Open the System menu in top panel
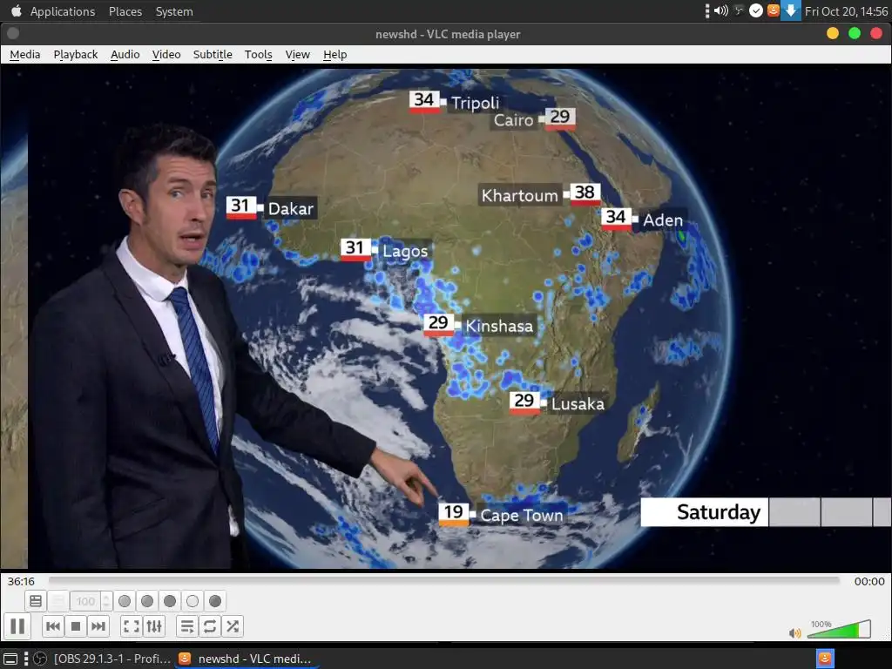Viewport: 892px width, 669px height. (174, 11)
